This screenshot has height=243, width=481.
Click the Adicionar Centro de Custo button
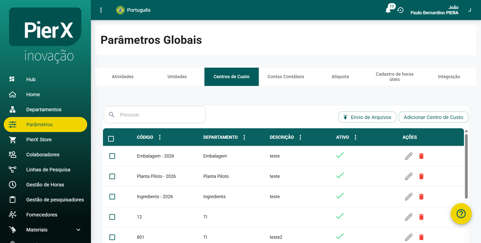pyautogui.click(x=433, y=117)
